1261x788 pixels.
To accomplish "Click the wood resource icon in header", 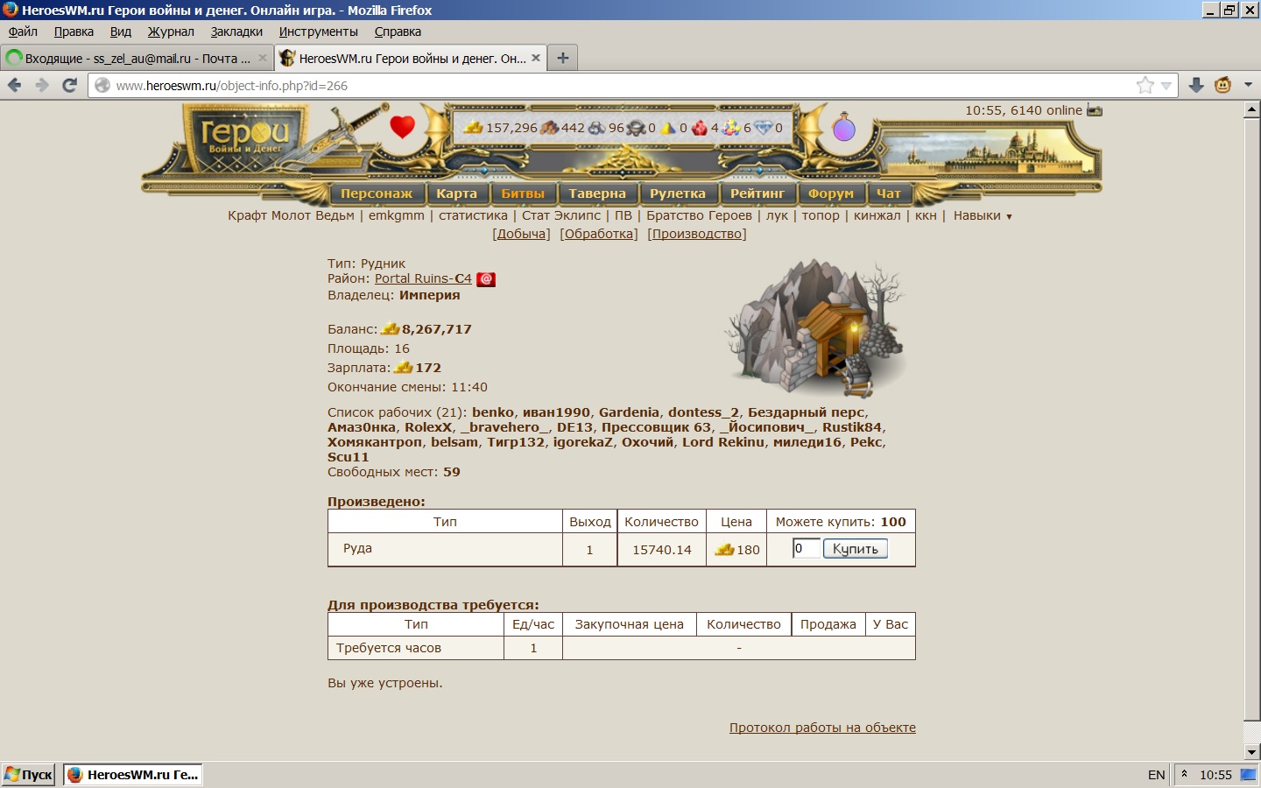I will 549,128.
